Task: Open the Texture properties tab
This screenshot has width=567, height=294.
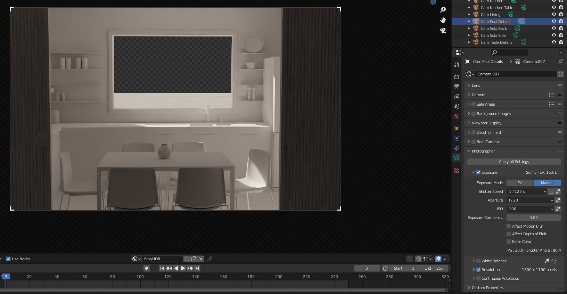Action: 457,170
